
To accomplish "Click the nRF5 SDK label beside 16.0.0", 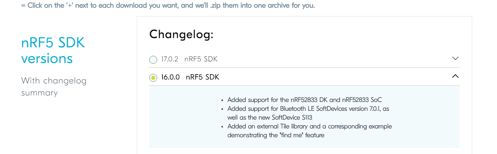I will click(x=203, y=77).
